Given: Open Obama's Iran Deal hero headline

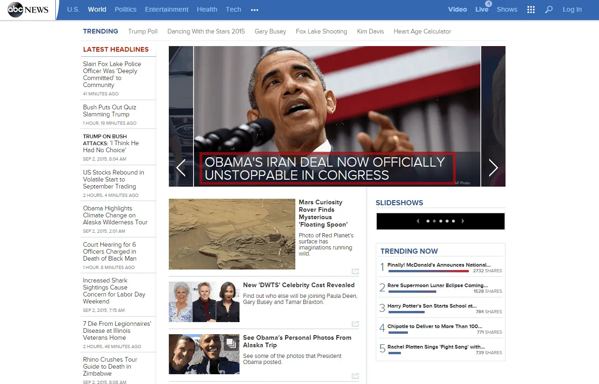Looking at the screenshot, I should point(325,168).
